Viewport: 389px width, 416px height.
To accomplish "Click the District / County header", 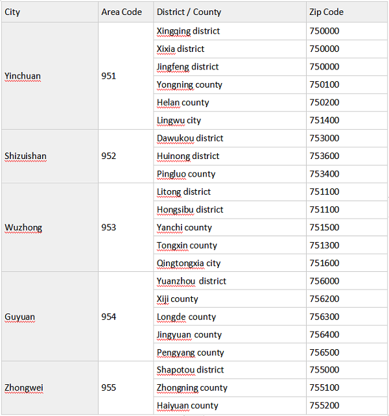I will coord(189,12).
